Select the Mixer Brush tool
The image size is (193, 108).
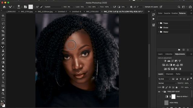(x=3, y=47)
